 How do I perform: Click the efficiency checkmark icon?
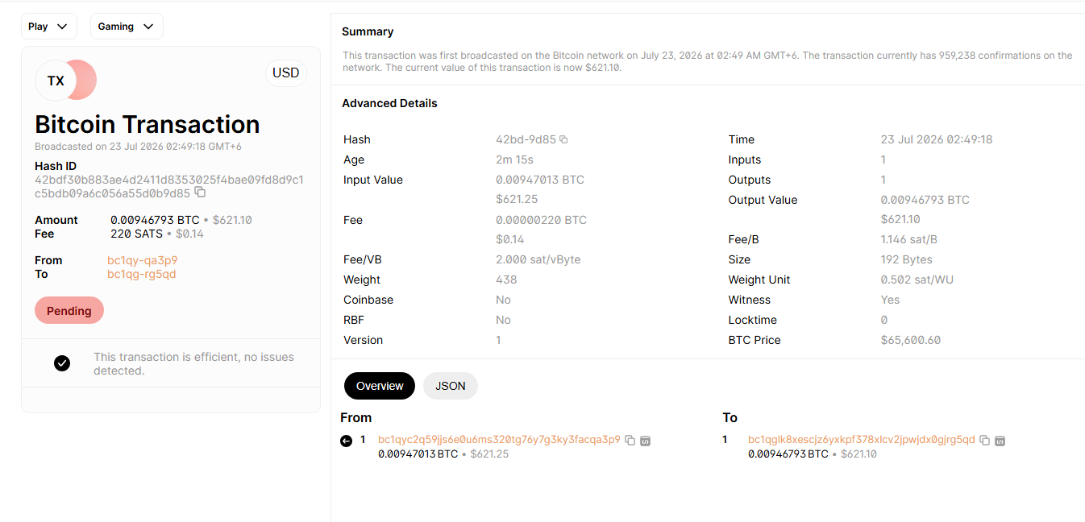tap(62, 363)
